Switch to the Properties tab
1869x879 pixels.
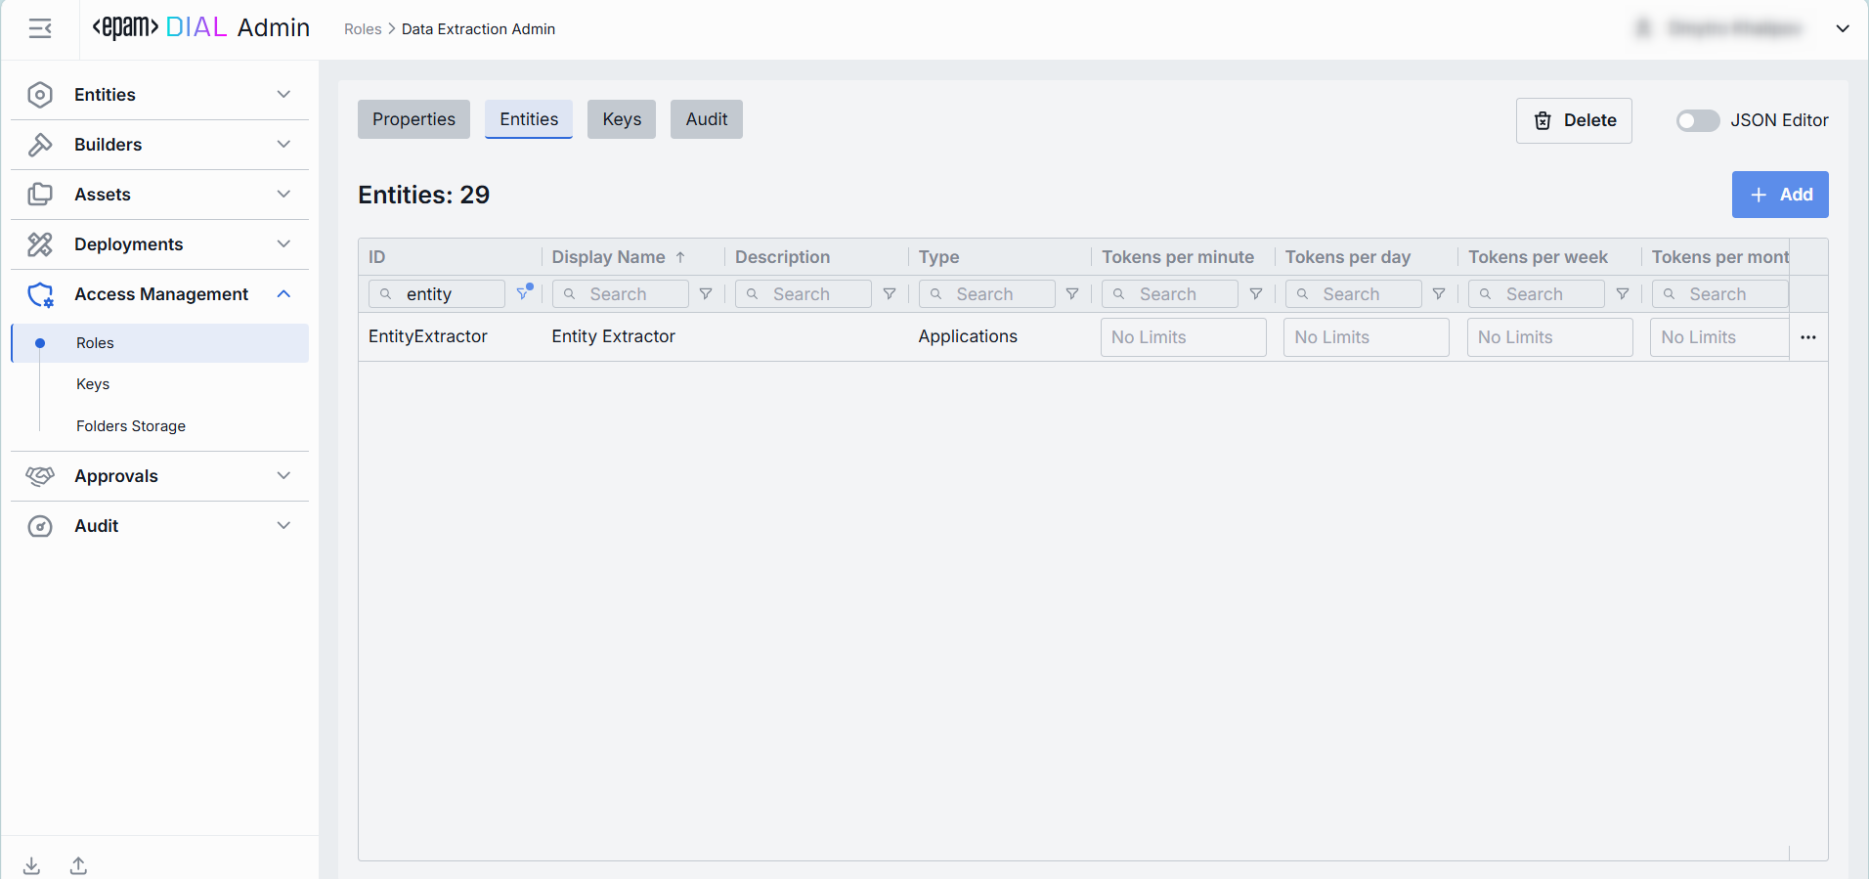coord(413,119)
